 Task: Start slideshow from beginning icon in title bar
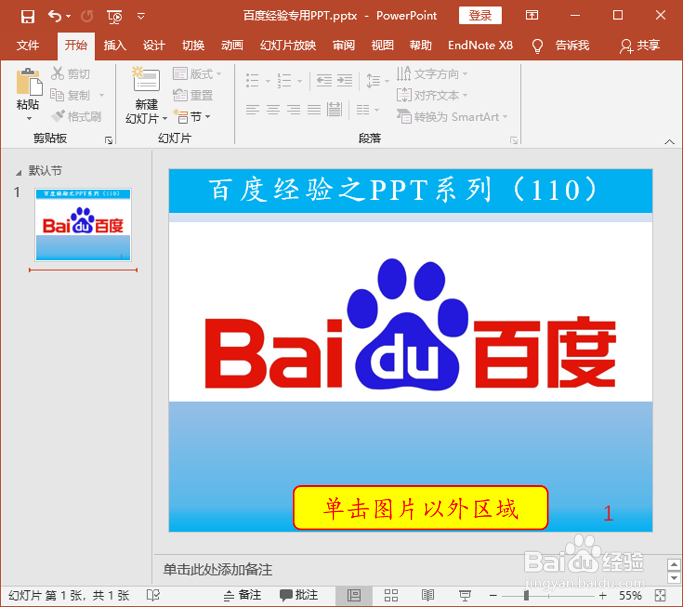point(114,17)
